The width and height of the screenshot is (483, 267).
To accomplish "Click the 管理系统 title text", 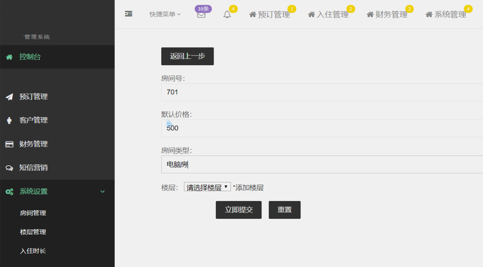I will coord(37,37).
